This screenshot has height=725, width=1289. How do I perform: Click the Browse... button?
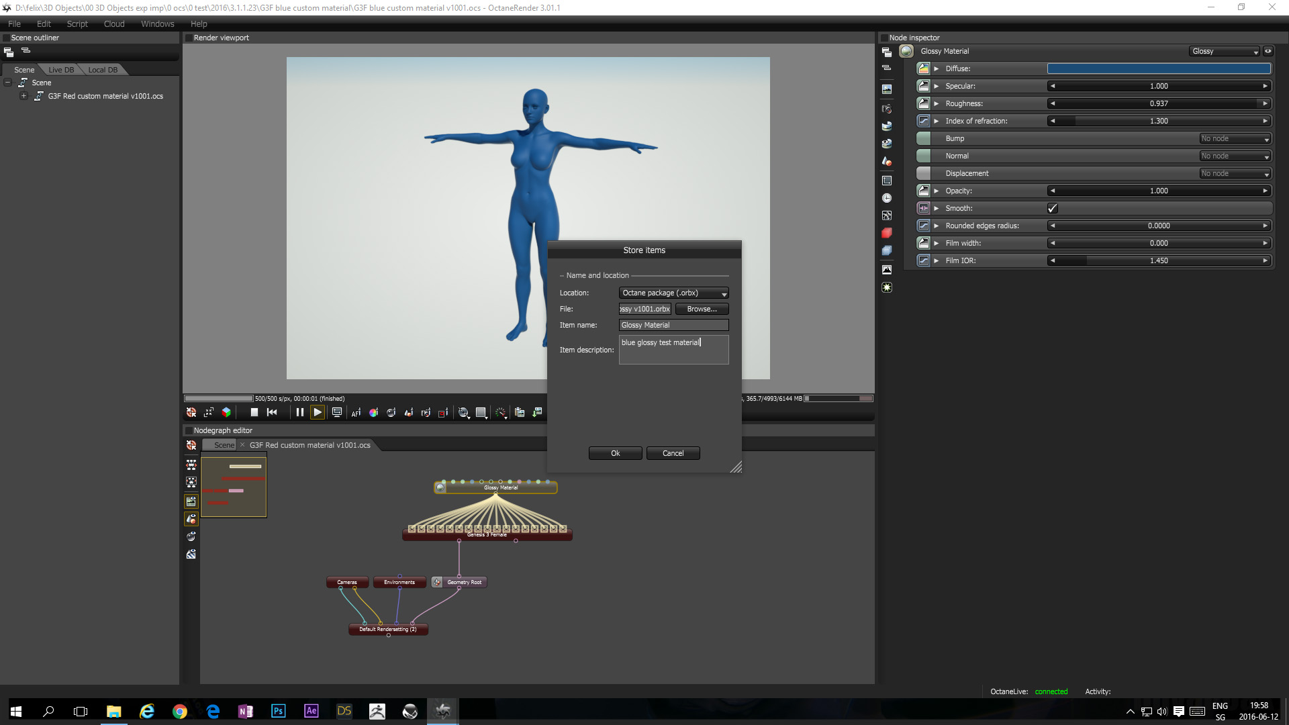[x=702, y=309]
